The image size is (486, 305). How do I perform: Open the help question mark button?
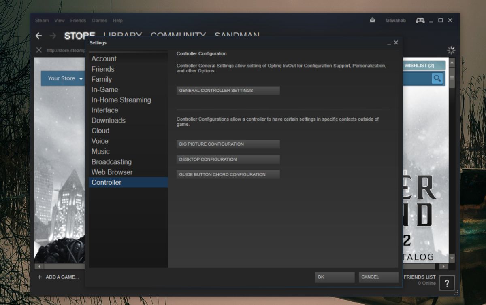(x=447, y=283)
